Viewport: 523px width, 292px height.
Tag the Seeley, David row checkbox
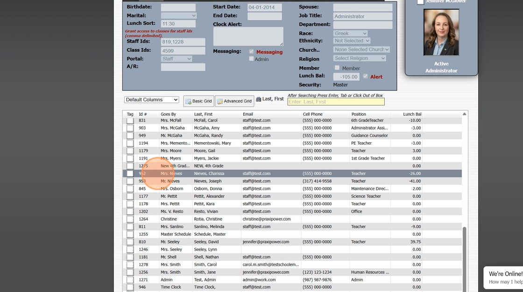click(130, 242)
